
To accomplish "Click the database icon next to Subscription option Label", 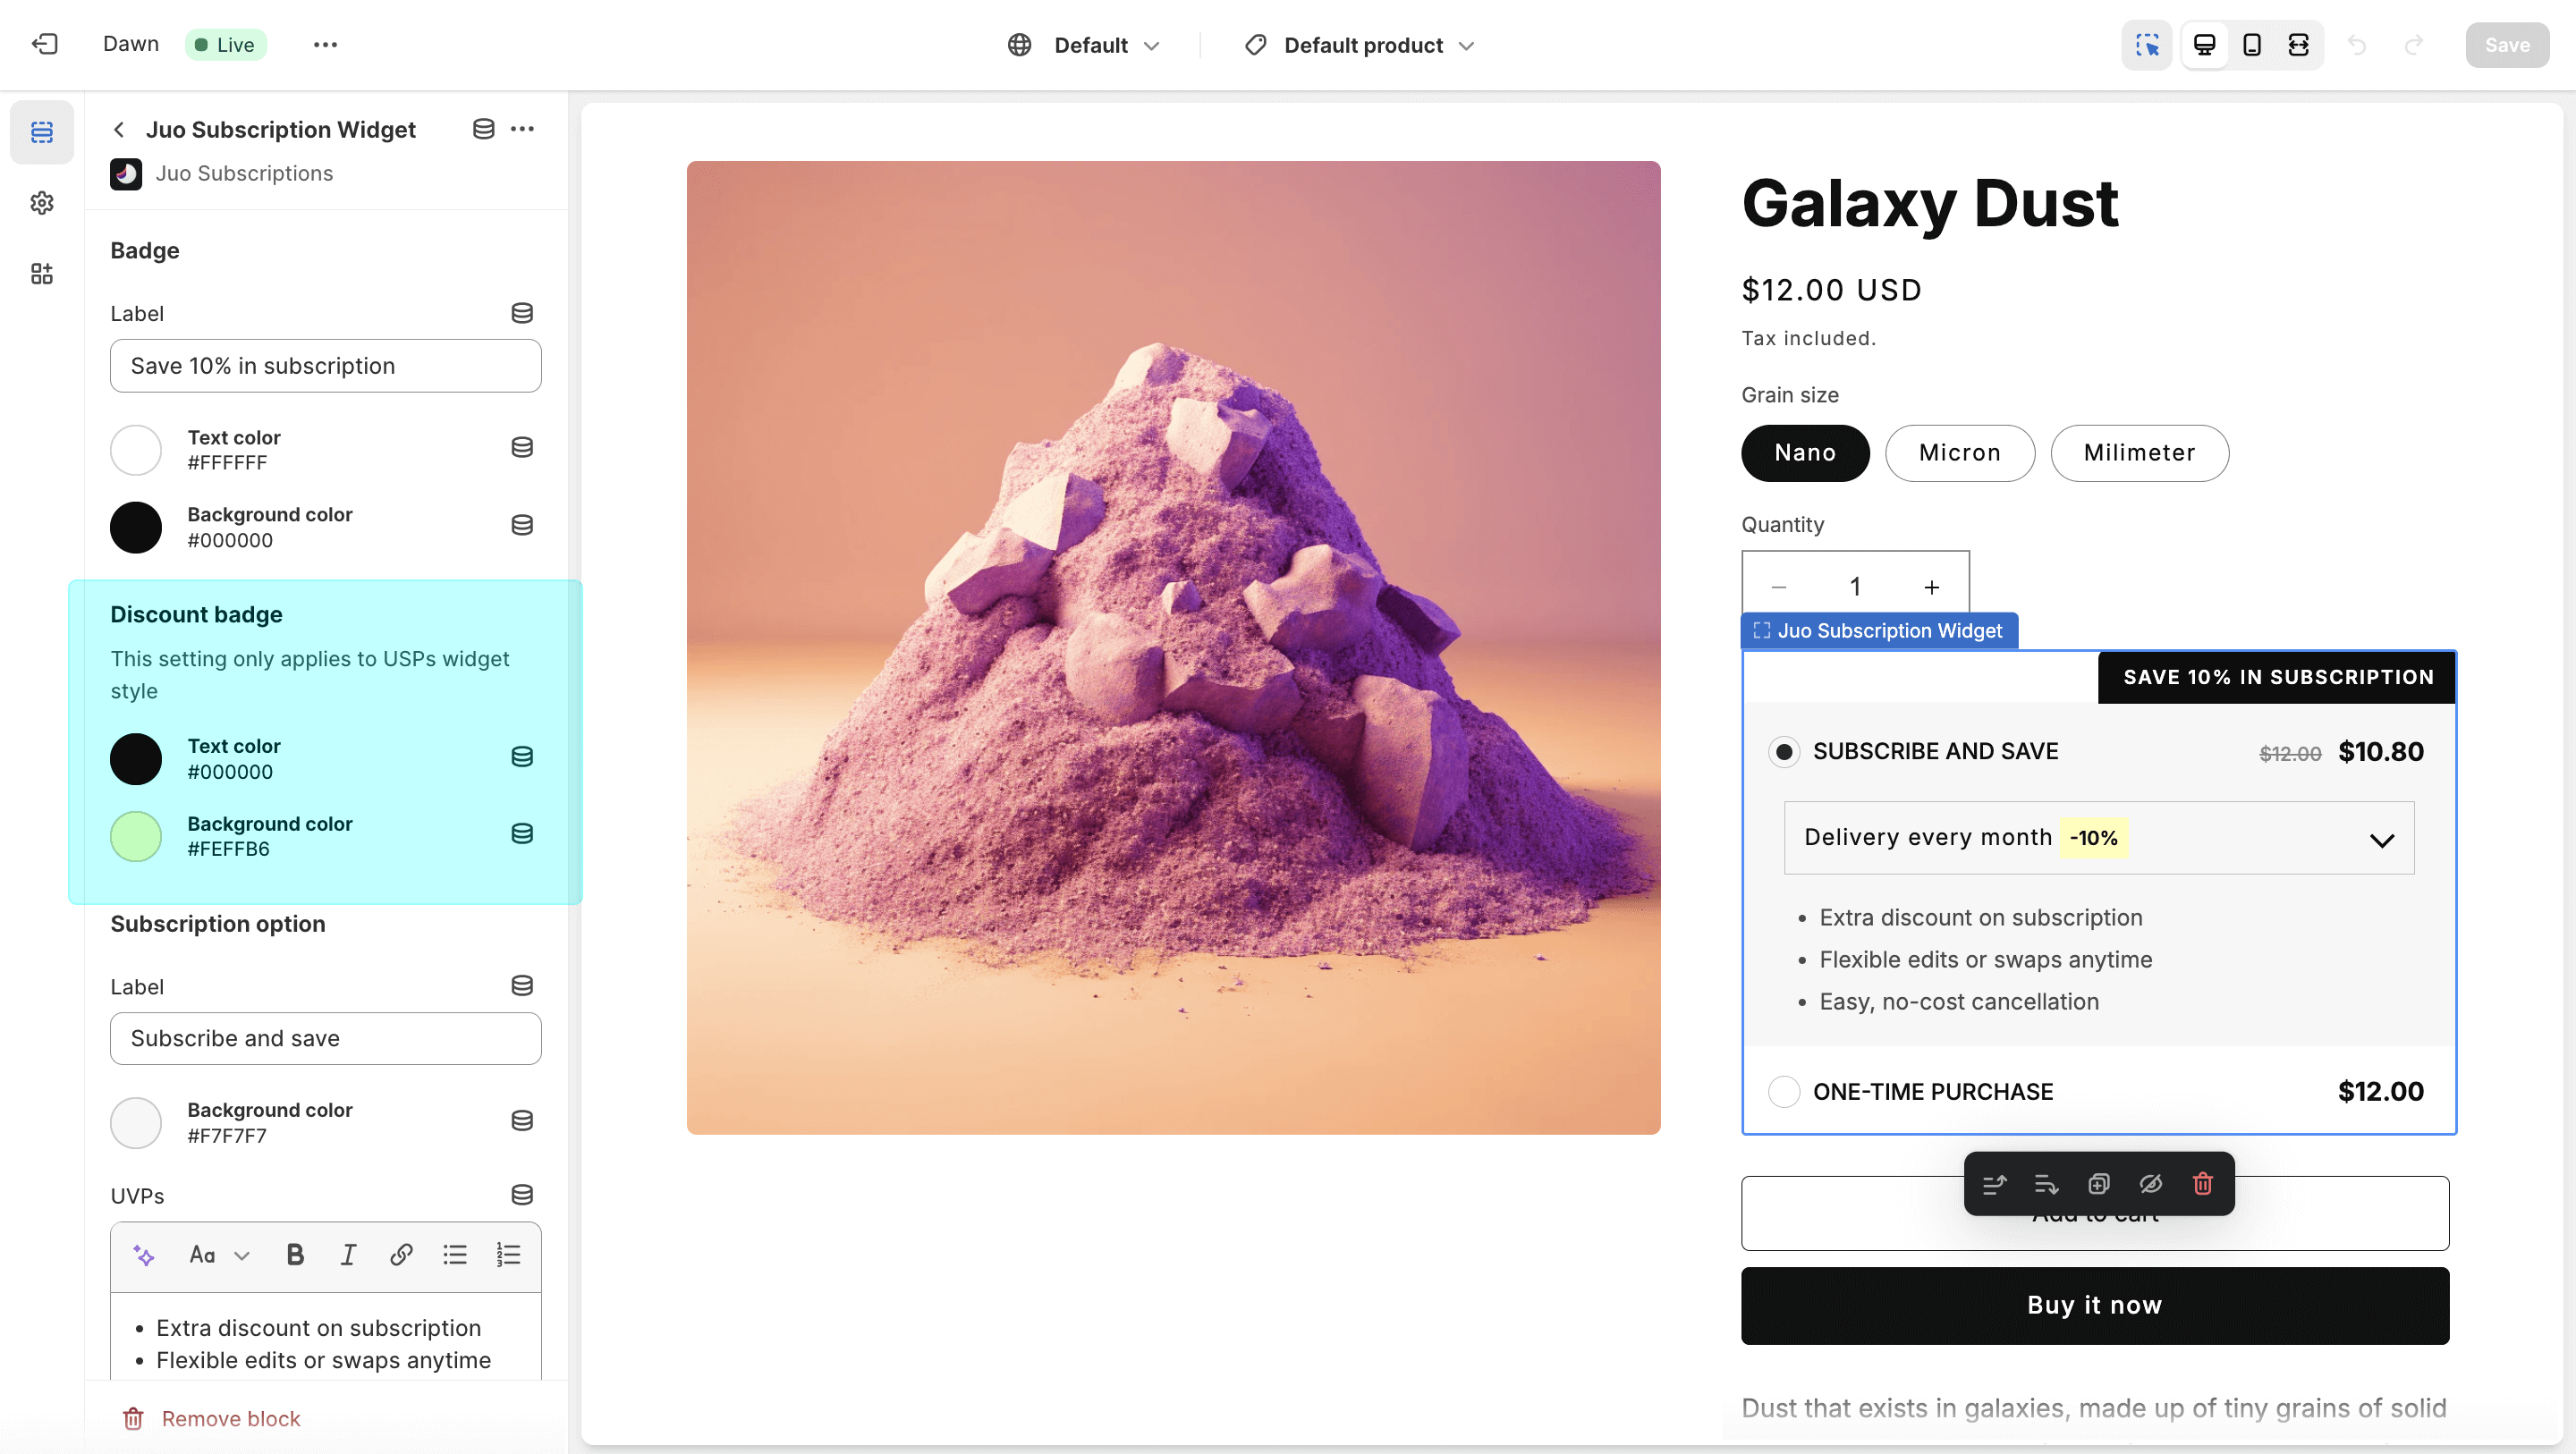I will [x=523, y=987].
